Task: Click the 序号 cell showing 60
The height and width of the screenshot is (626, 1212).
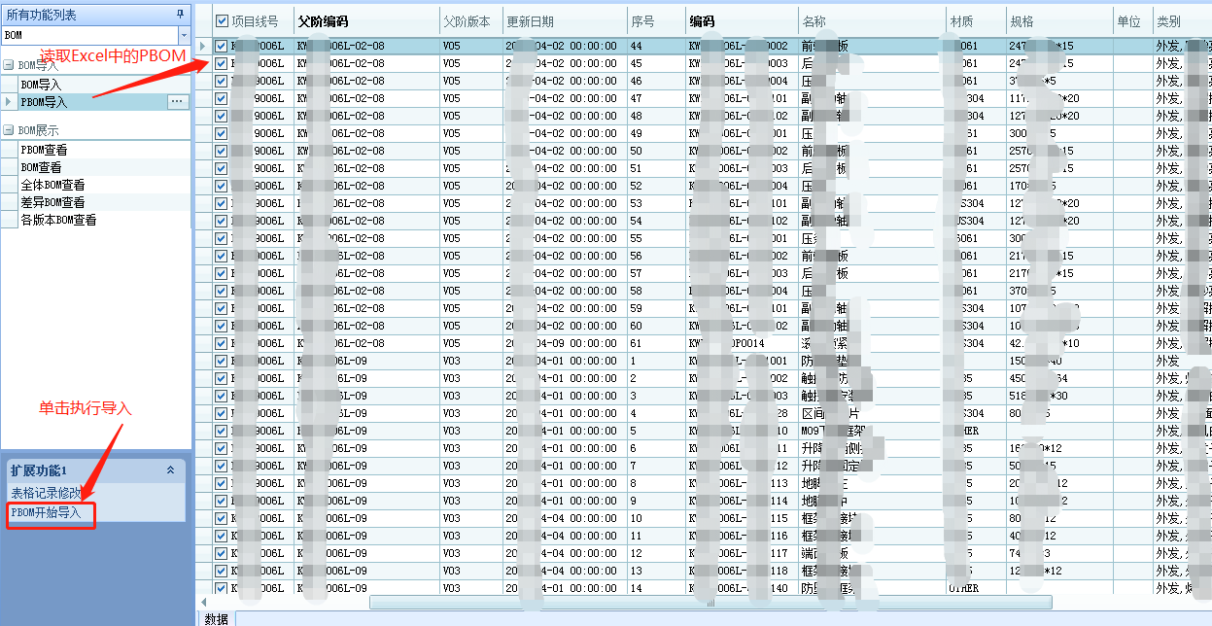Action: tap(656, 326)
